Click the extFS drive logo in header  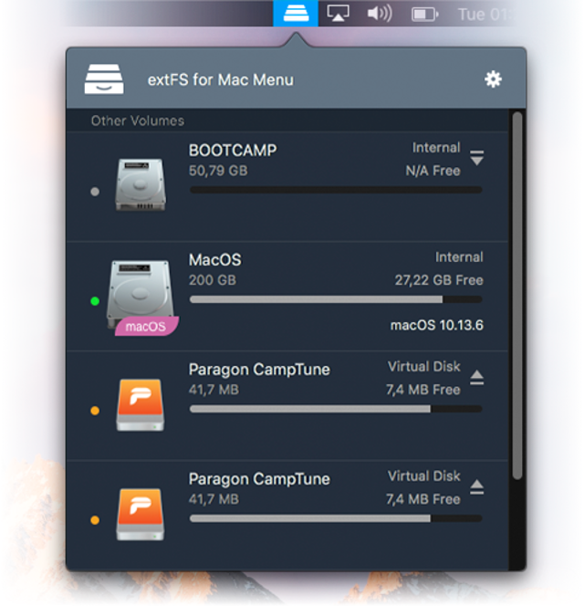pyautogui.click(x=104, y=79)
